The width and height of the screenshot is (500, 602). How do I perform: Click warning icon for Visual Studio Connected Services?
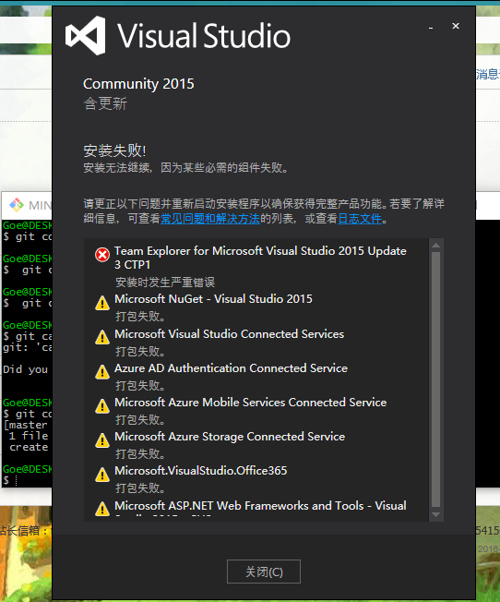102,338
